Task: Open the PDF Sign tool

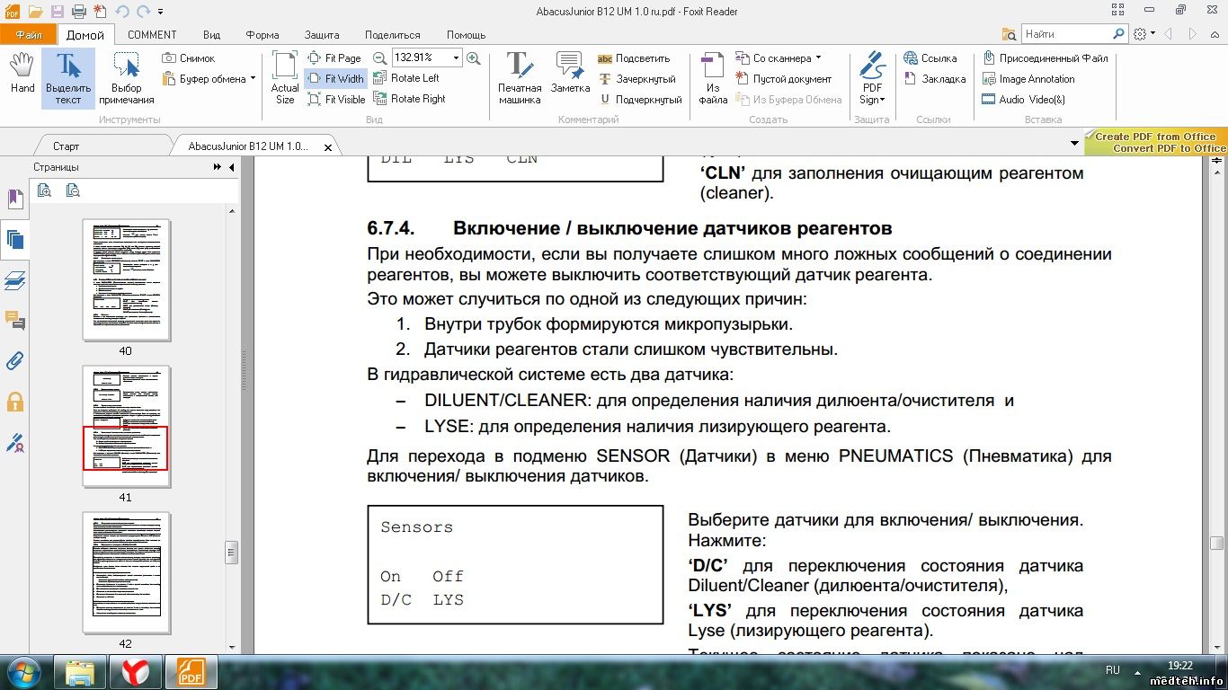Action: point(872,78)
